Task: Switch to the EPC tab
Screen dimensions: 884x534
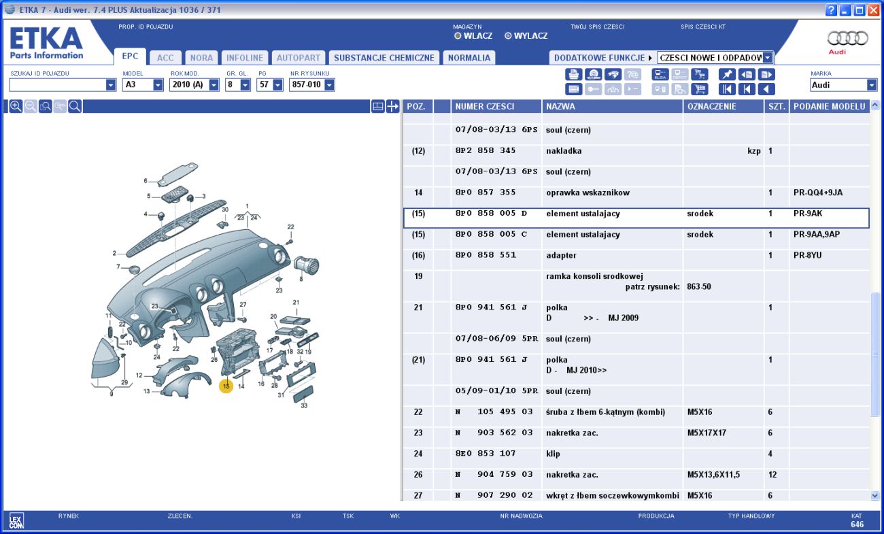Action: pyautogui.click(x=130, y=57)
